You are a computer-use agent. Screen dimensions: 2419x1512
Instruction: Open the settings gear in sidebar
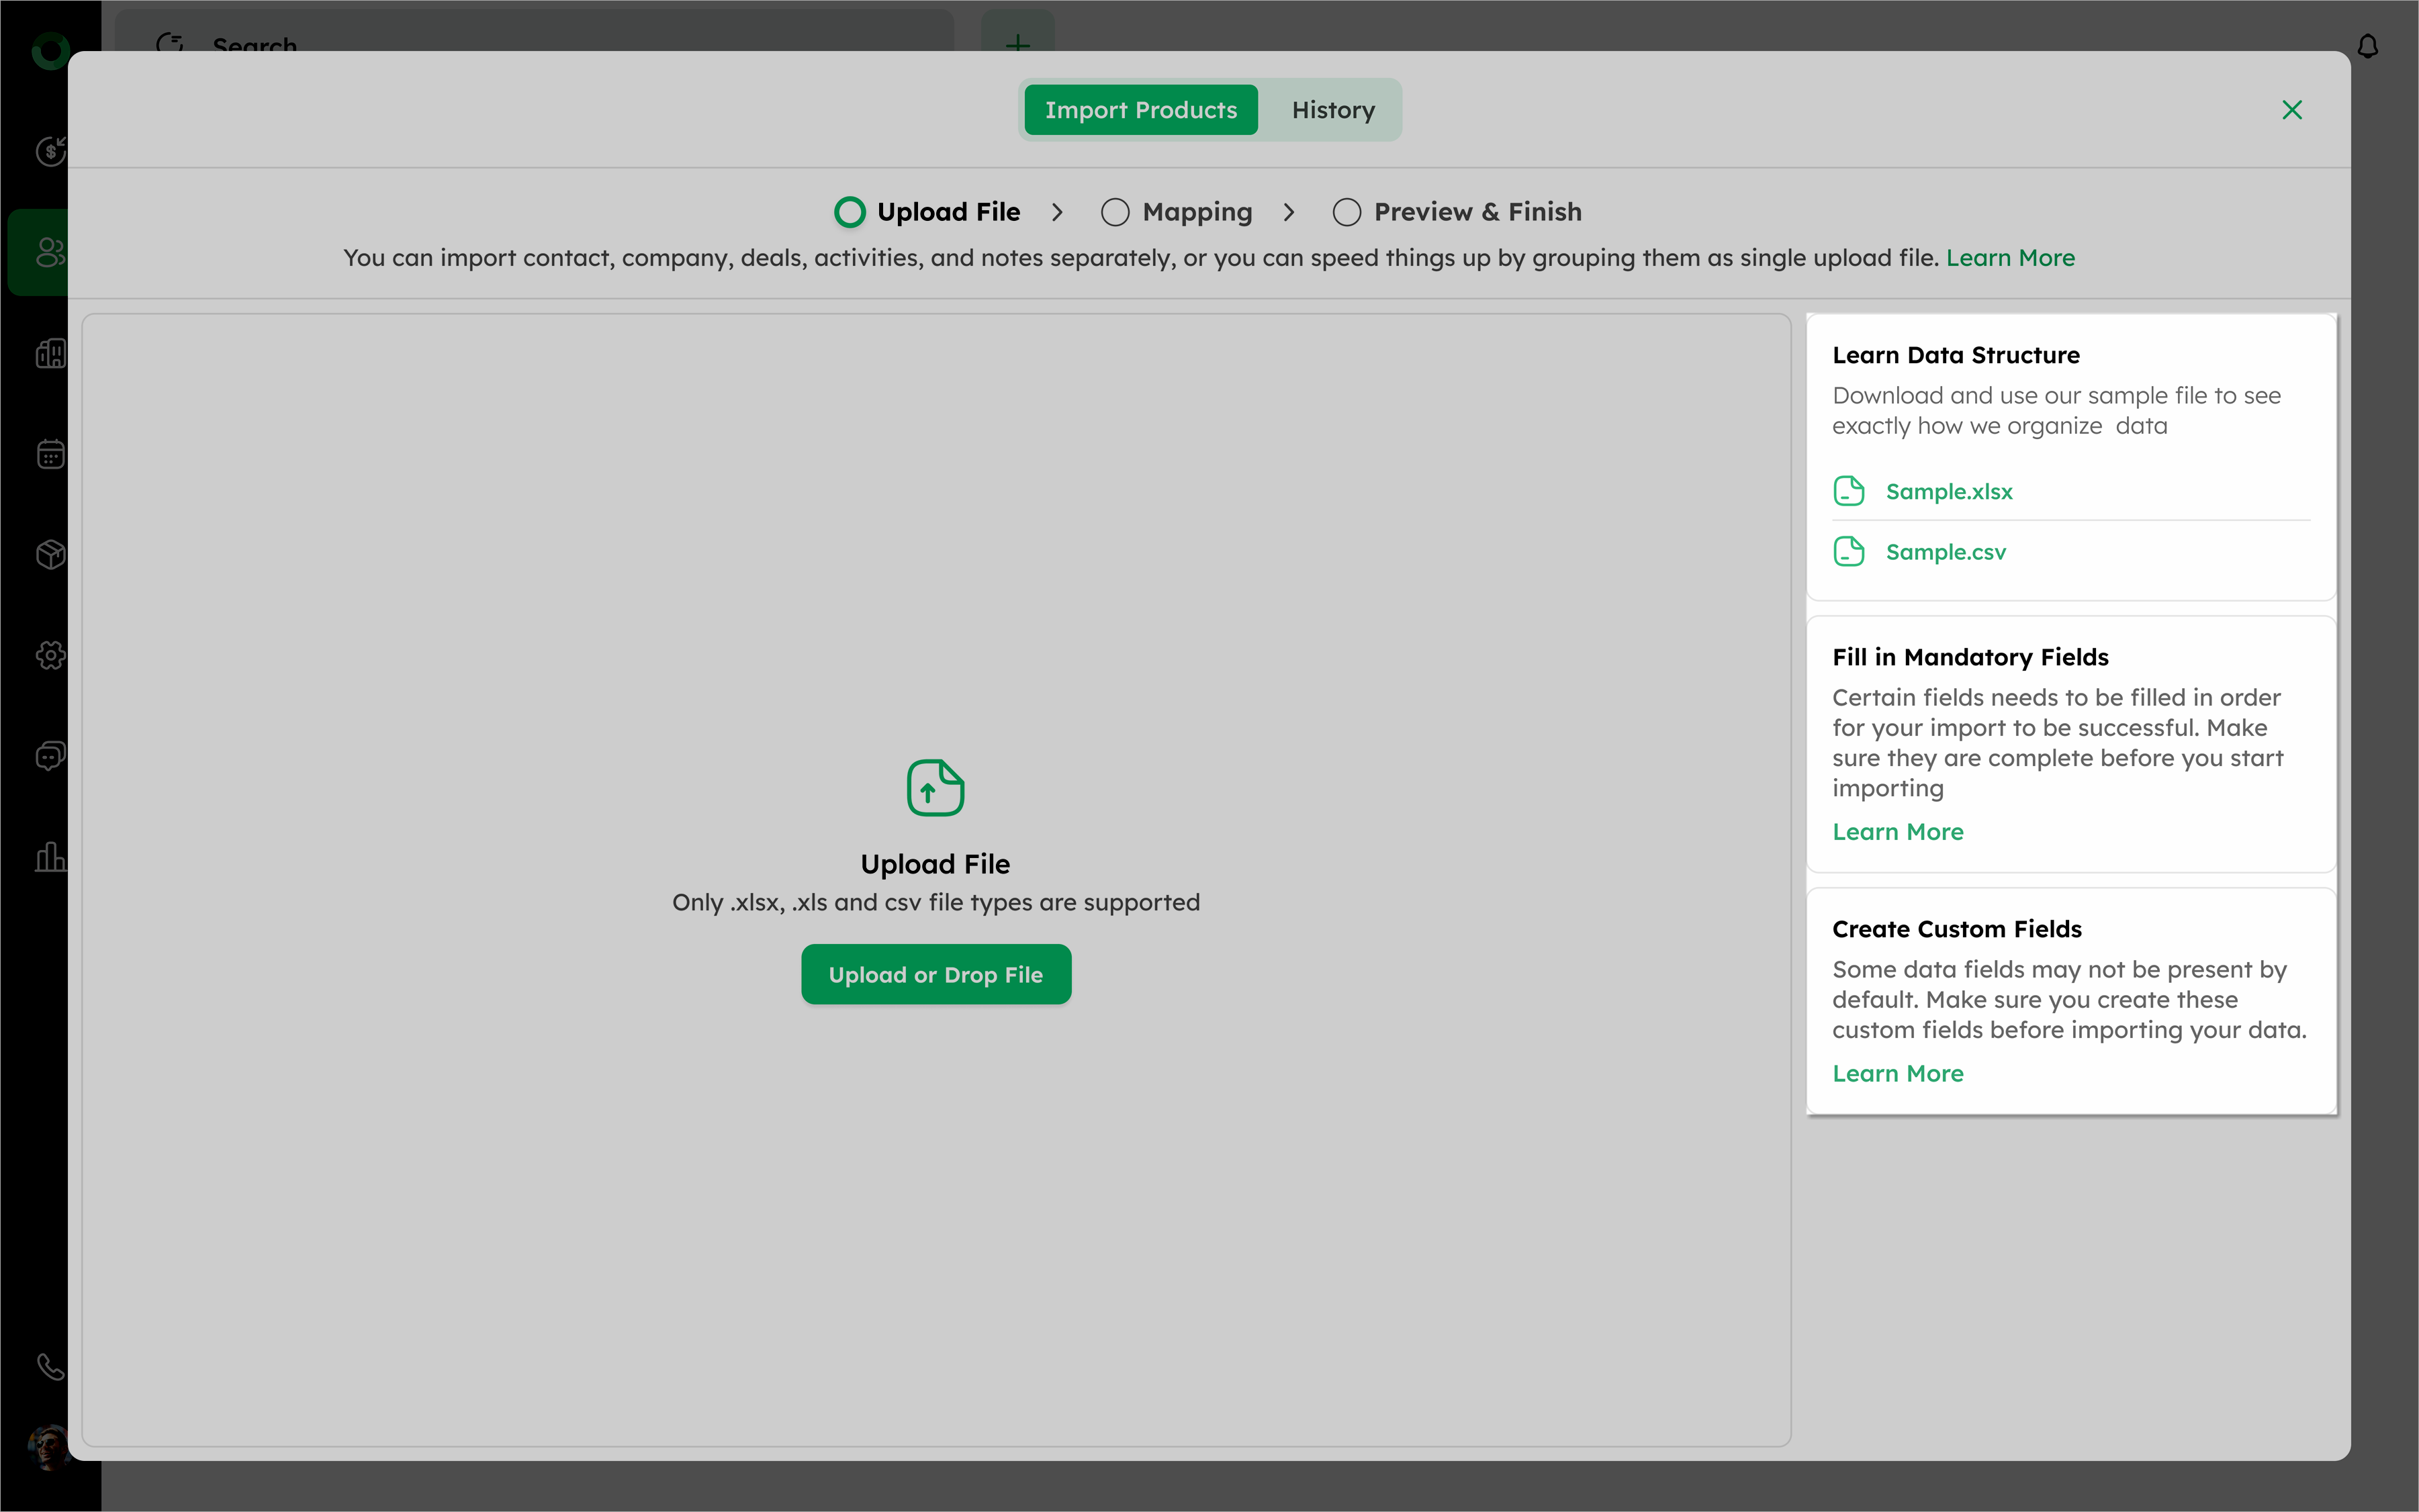coord(50,655)
